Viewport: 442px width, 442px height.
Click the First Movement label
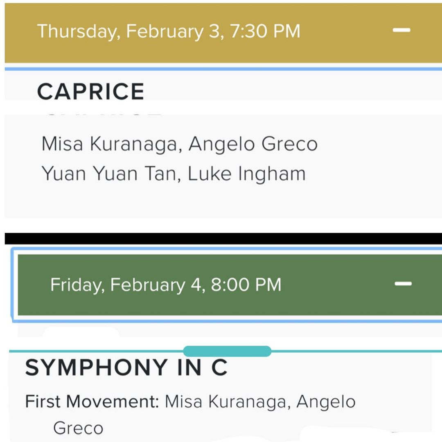pyautogui.click(x=92, y=401)
